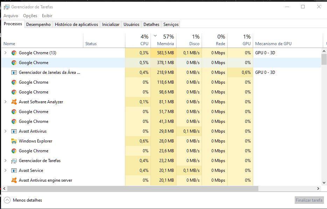Expand the Avast Antivirus process group

click(5, 131)
